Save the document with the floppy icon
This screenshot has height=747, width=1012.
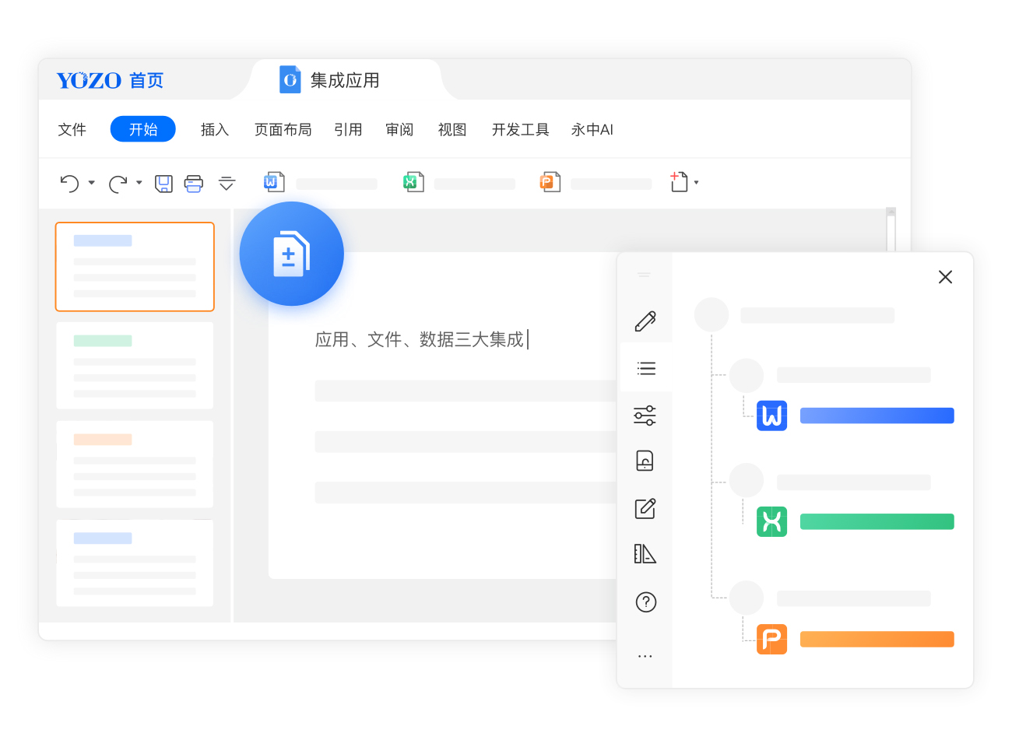pyautogui.click(x=163, y=184)
